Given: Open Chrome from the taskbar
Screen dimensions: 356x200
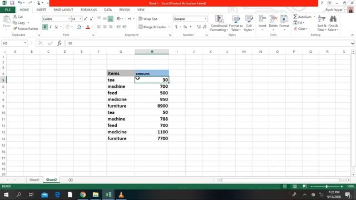Looking at the screenshot, I should coord(83,194).
